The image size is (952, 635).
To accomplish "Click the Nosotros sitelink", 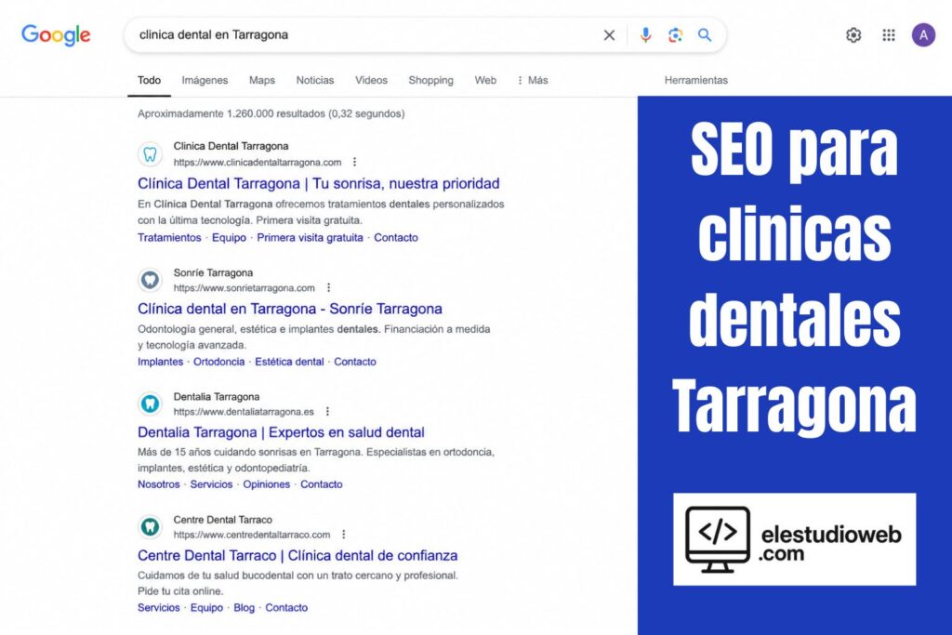I will tap(158, 484).
